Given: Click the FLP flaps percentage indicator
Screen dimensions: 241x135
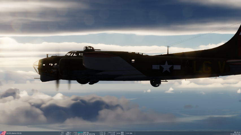Looking at the screenshot, I should tap(129, 133).
